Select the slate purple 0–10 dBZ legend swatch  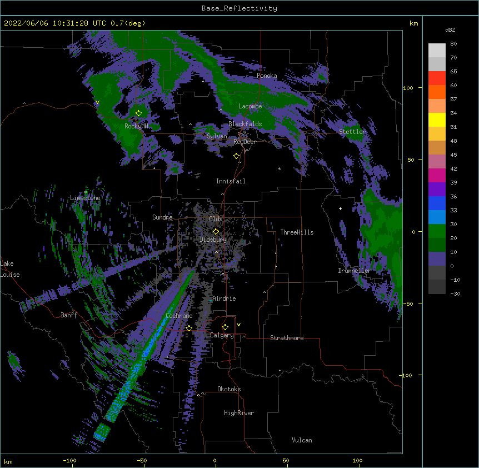tap(437, 259)
